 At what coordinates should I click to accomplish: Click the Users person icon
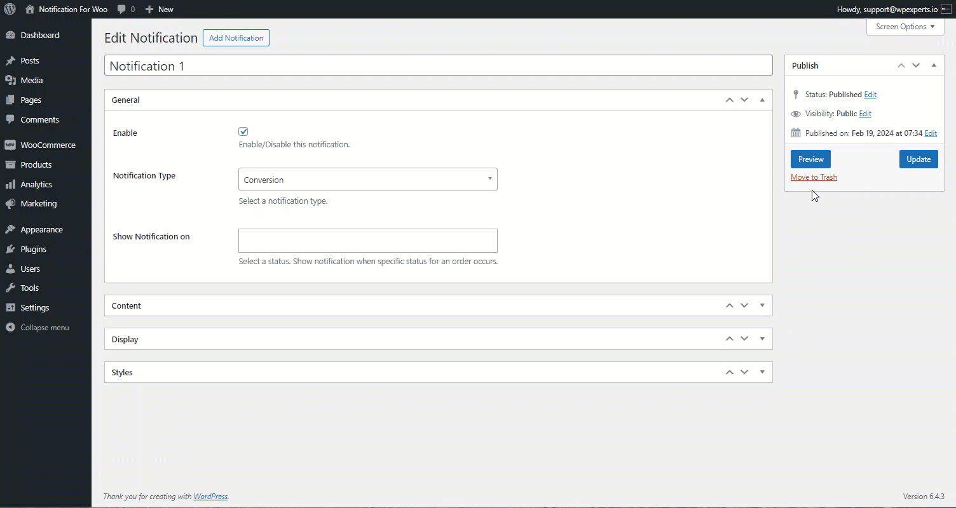click(10, 269)
